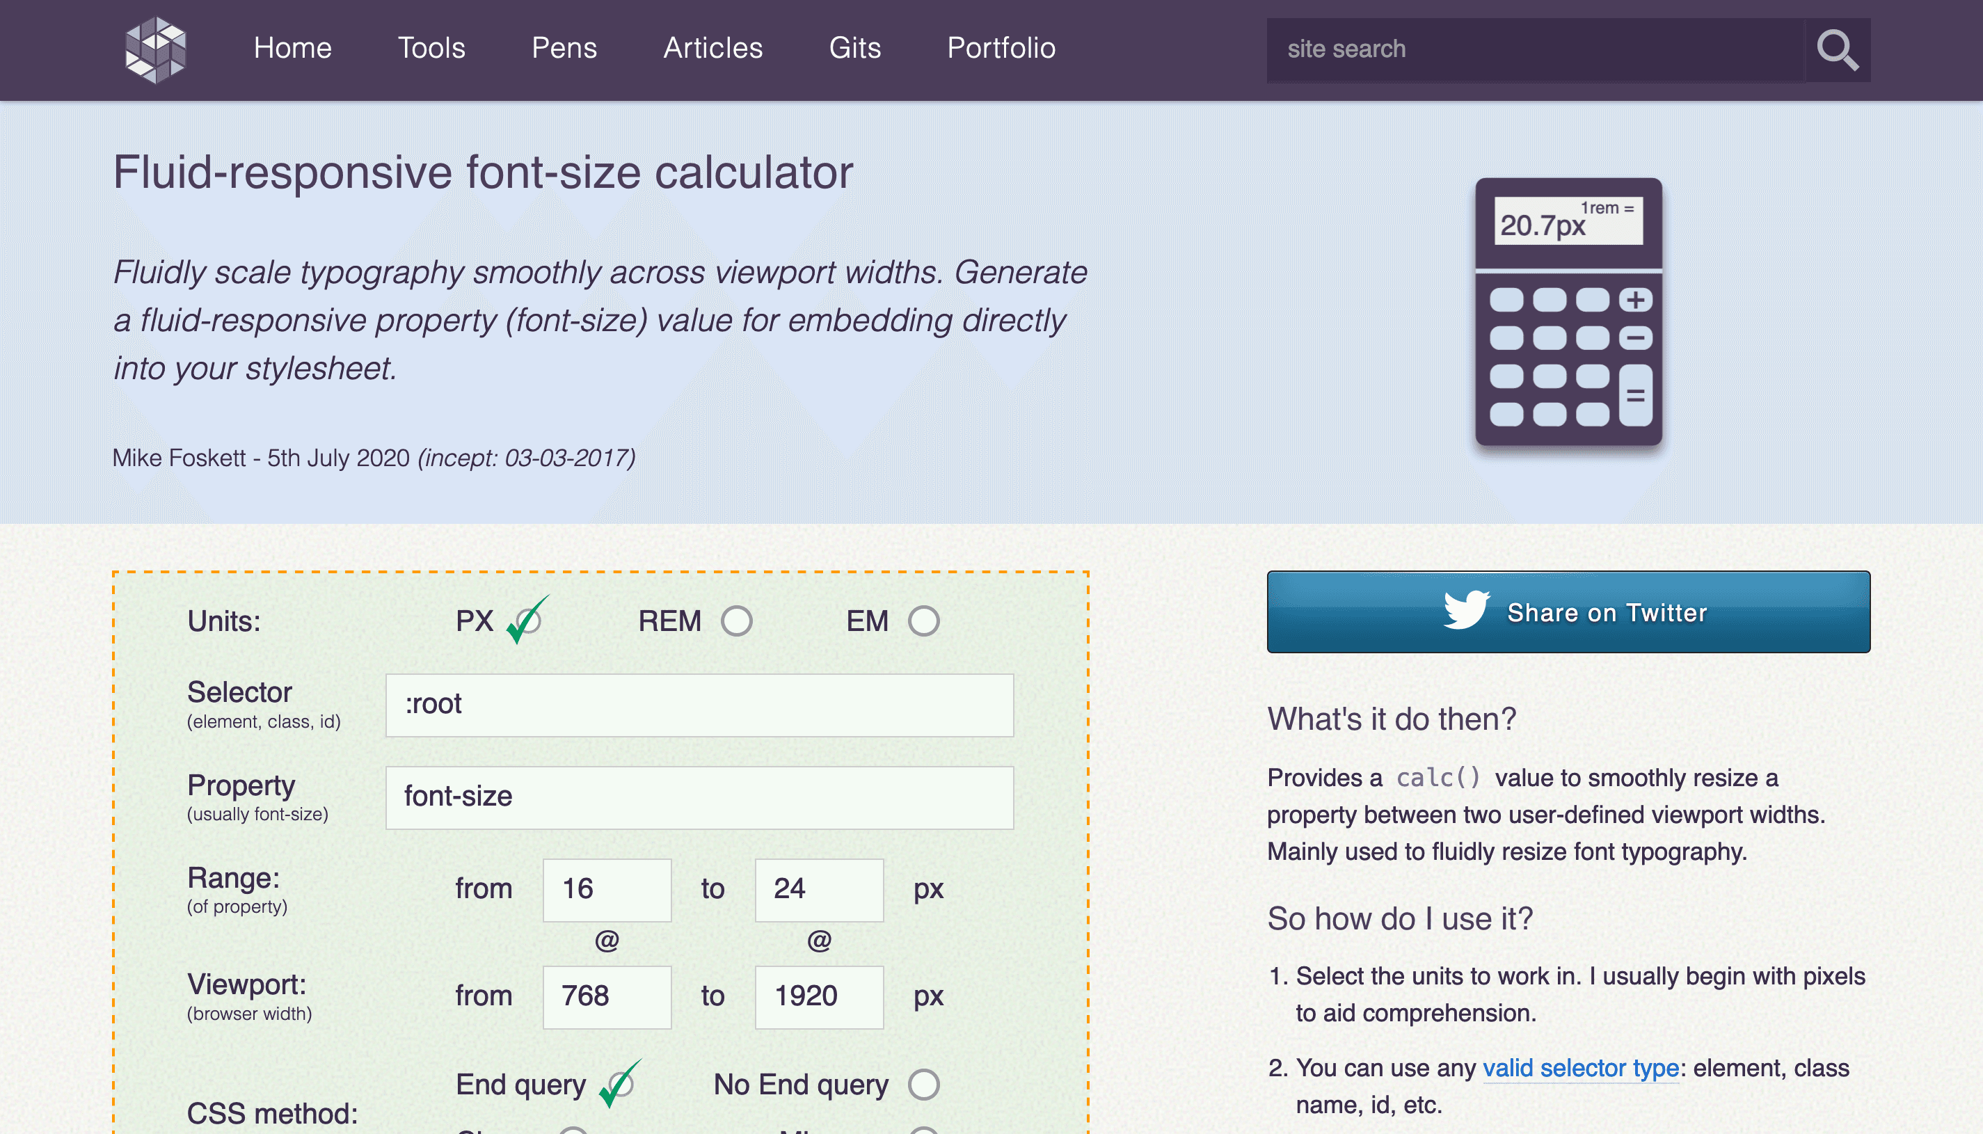Open the Pens page
1983x1134 pixels.
565,48
